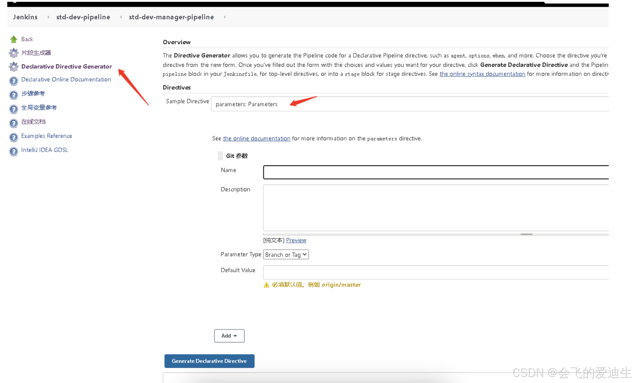Click the question icon next to 步骤参考
The height and width of the screenshot is (383, 633).
14,95
